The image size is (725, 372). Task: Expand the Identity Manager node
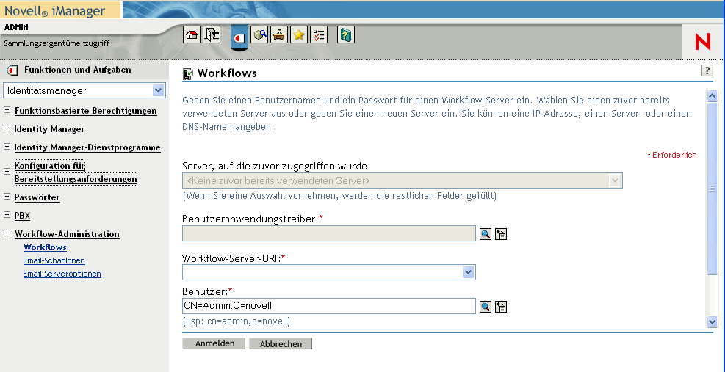pyautogui.click(x=7, y=128)
